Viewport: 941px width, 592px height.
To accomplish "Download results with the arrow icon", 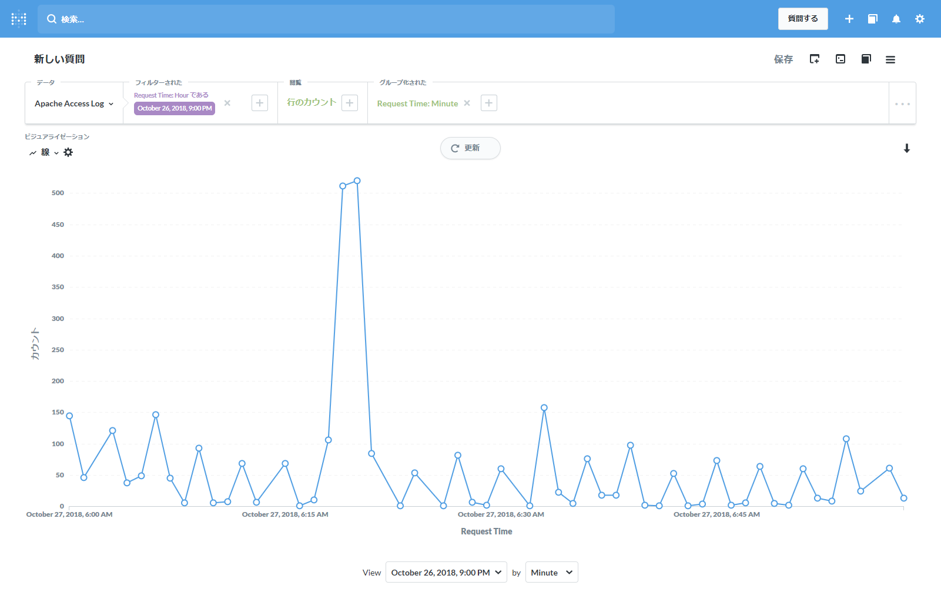I will pos(907,148).
